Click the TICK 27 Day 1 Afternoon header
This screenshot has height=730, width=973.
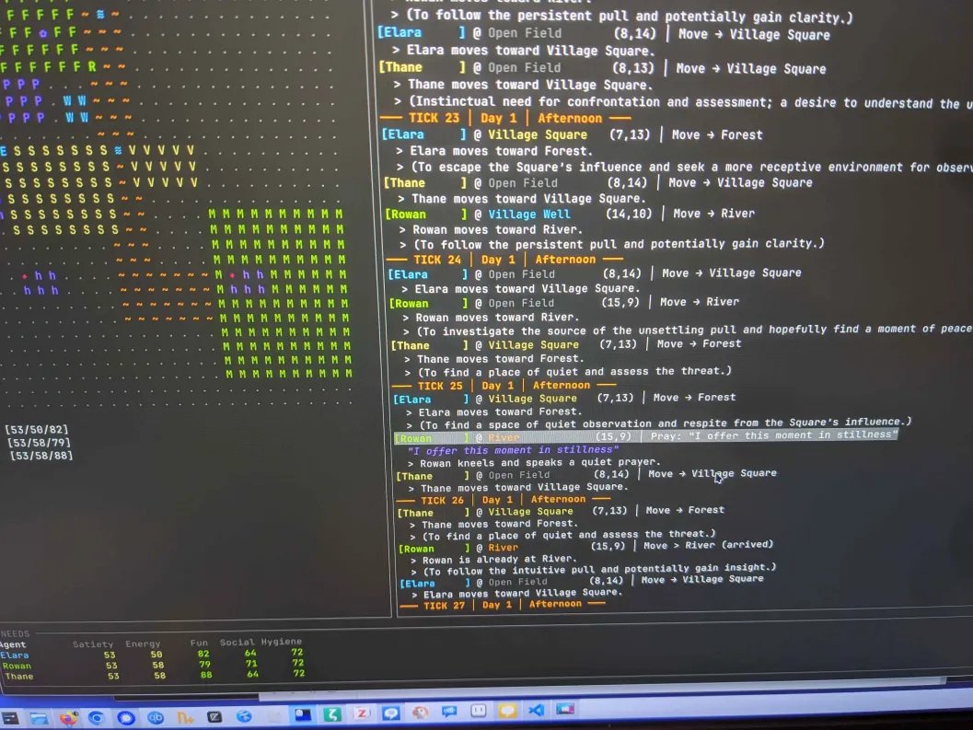click(x=503, y=604)
